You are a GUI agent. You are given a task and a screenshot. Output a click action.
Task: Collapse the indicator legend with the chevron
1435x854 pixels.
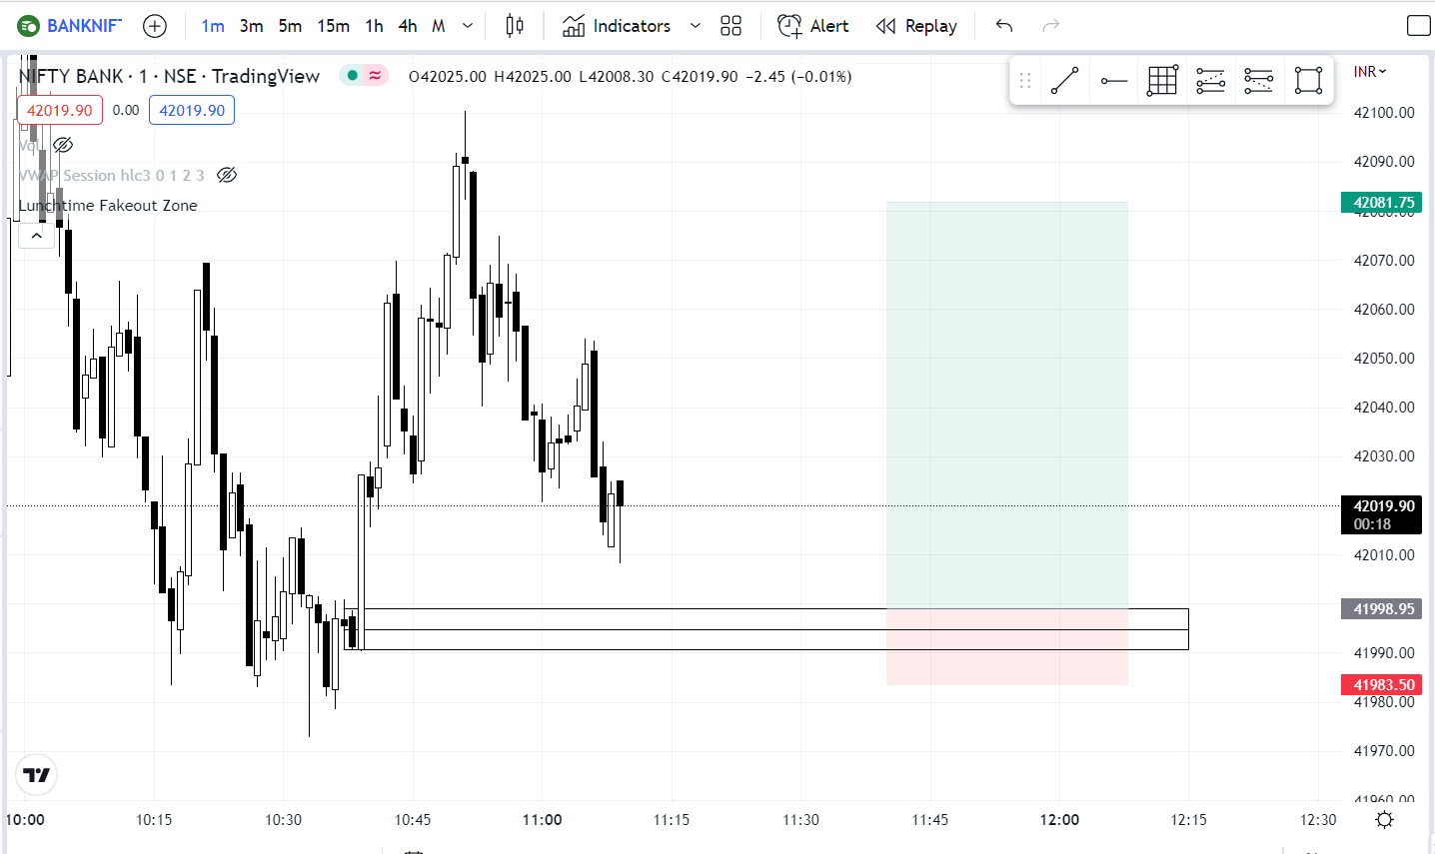click(36, 236)
